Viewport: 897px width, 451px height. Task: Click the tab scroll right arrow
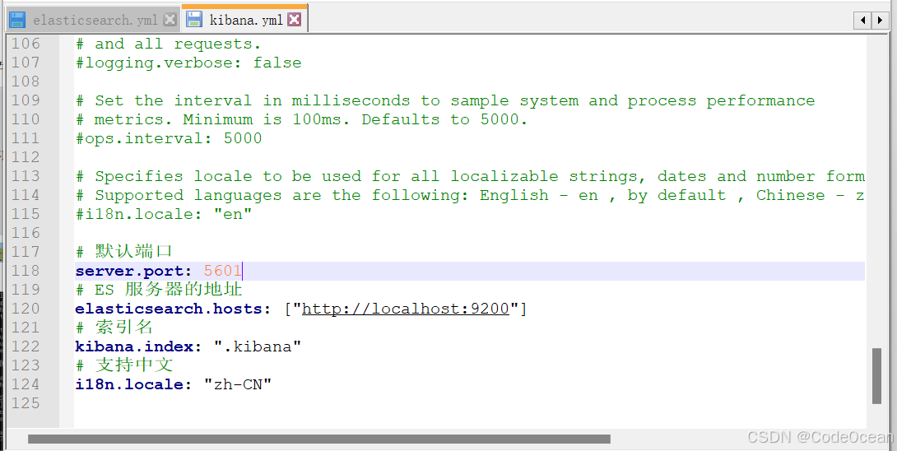pos(879,21)
